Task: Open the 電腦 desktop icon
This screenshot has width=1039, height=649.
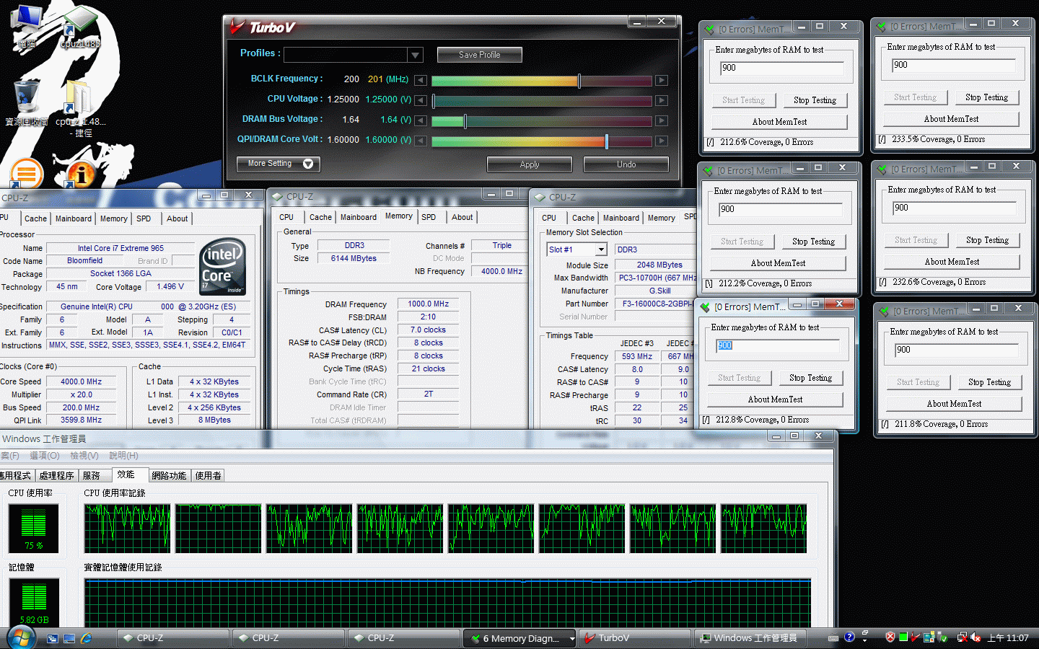Action: click(x=27, y=25)
